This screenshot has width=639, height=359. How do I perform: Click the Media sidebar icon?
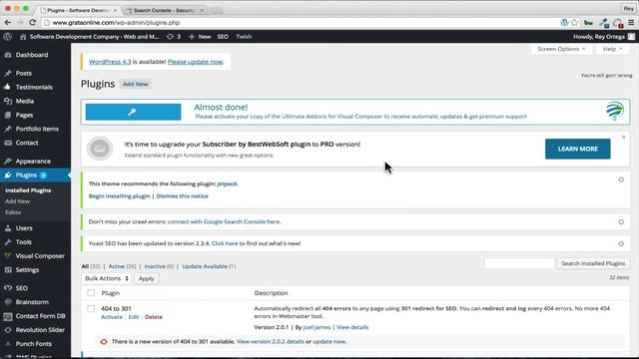tap(8, 101)
